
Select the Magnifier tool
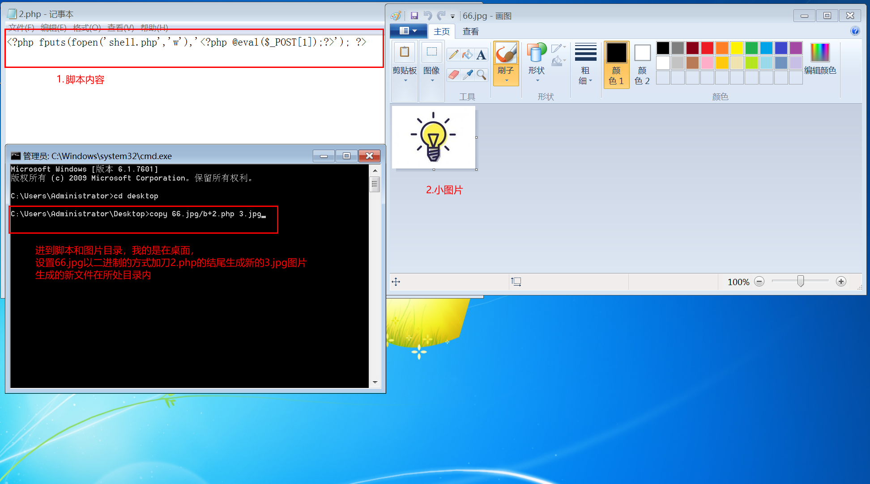pyautogui.click(x=482, y=75)
